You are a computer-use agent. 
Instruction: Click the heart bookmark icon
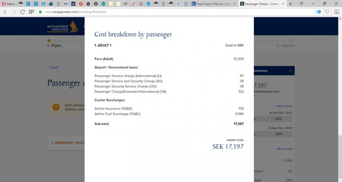(x=327, y=12)
